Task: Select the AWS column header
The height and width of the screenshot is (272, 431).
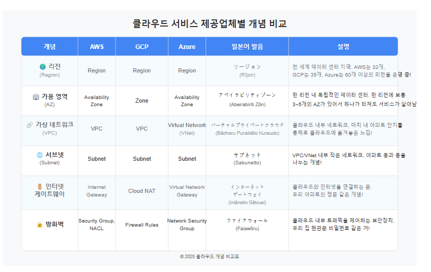Action: coord(97,46)
